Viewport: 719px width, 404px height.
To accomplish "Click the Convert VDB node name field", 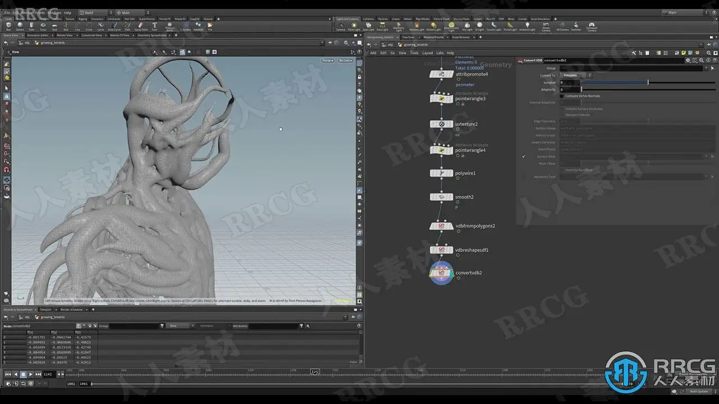I will (x=613, y=60).
